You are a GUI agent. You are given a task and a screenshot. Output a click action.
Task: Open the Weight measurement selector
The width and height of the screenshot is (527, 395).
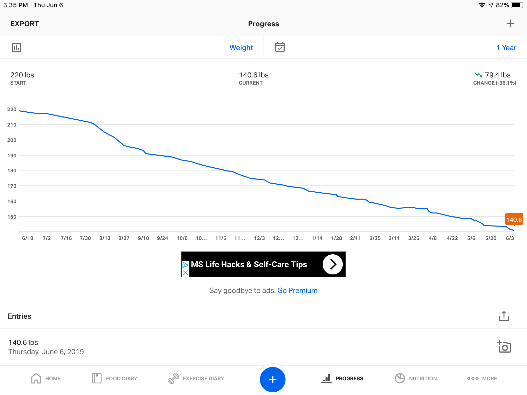(241, 48)
